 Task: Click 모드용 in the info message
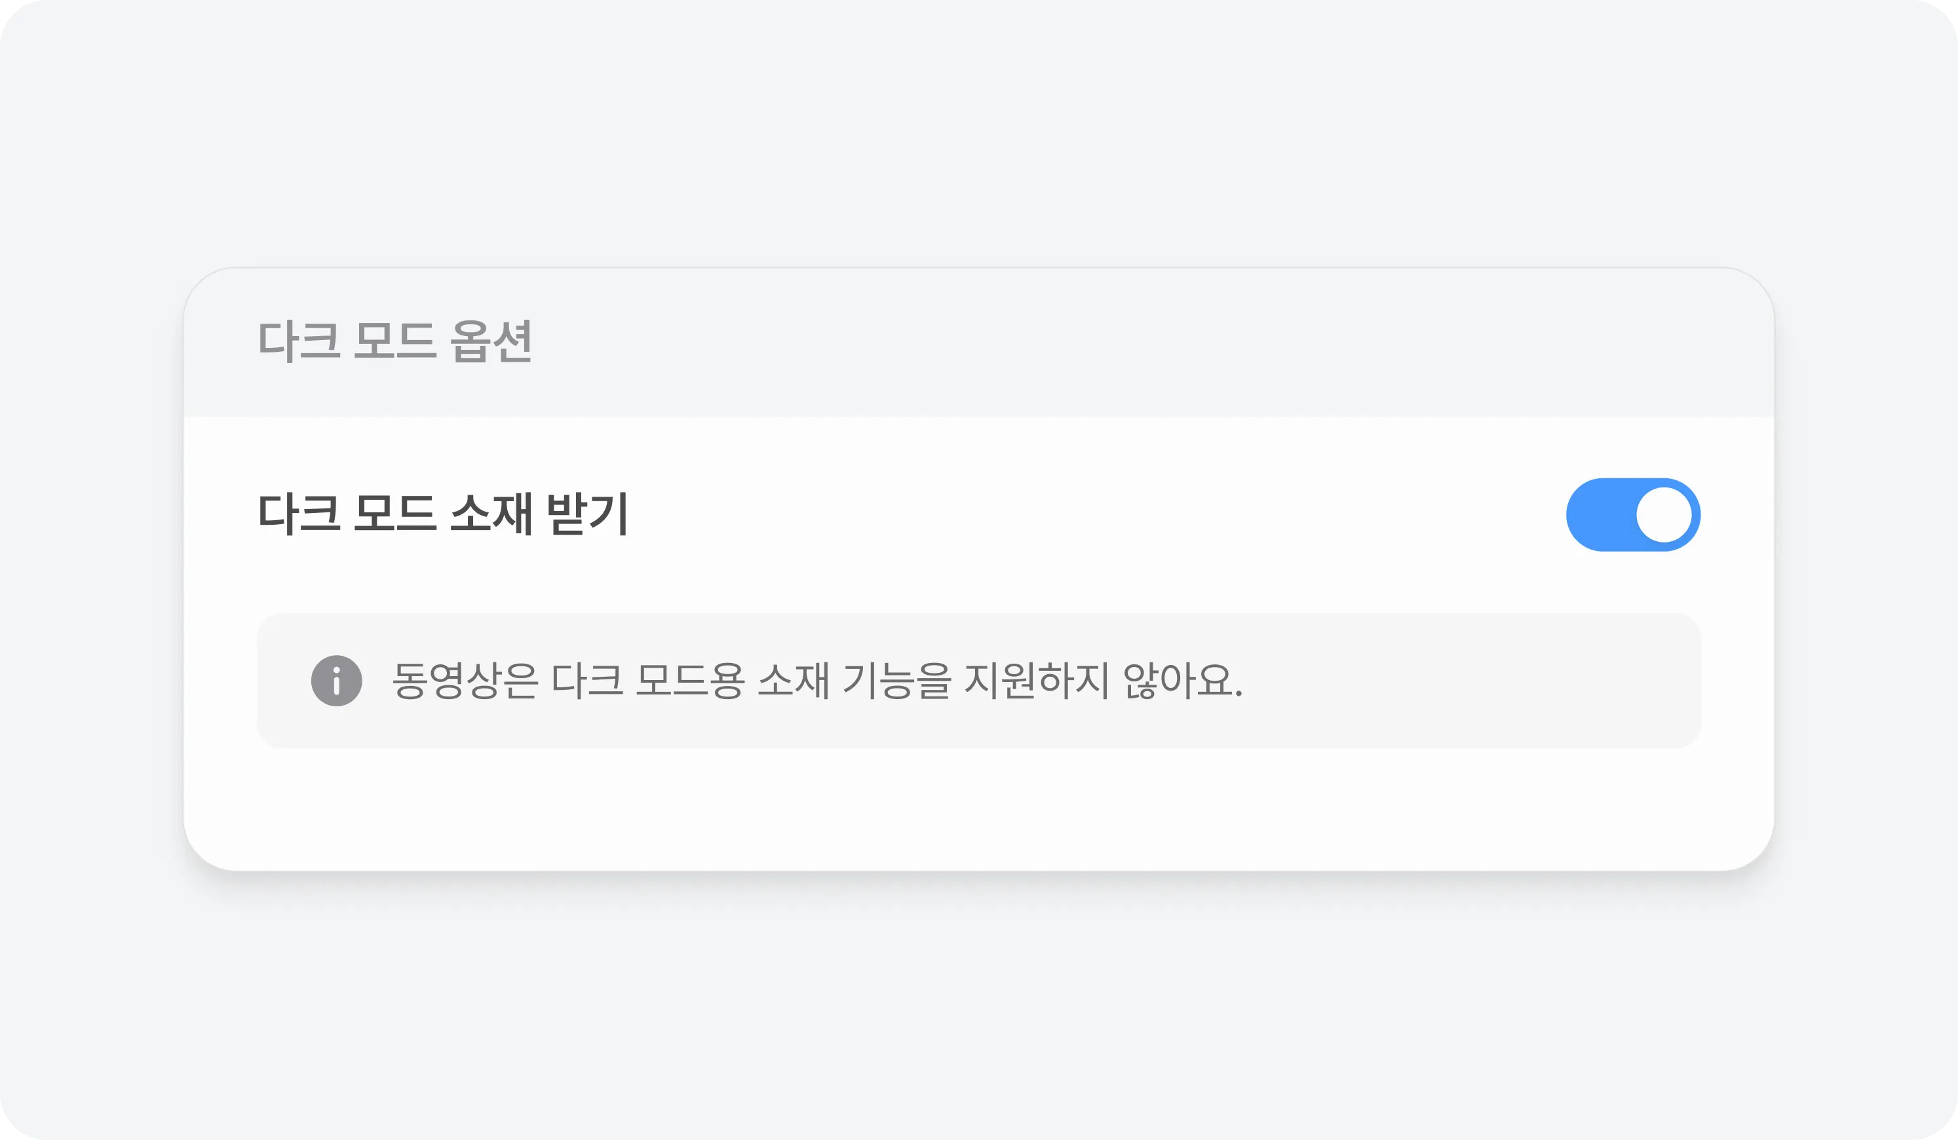[x=690, y=681]
